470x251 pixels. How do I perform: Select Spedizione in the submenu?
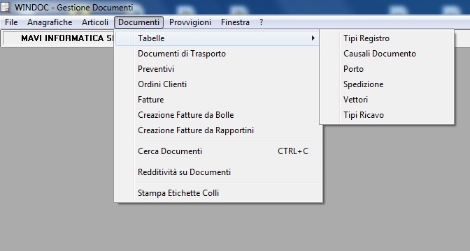387,84
